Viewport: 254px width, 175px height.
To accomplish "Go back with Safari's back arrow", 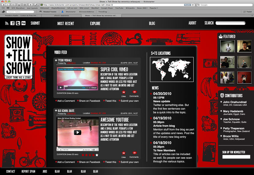I will click(3, 5).
